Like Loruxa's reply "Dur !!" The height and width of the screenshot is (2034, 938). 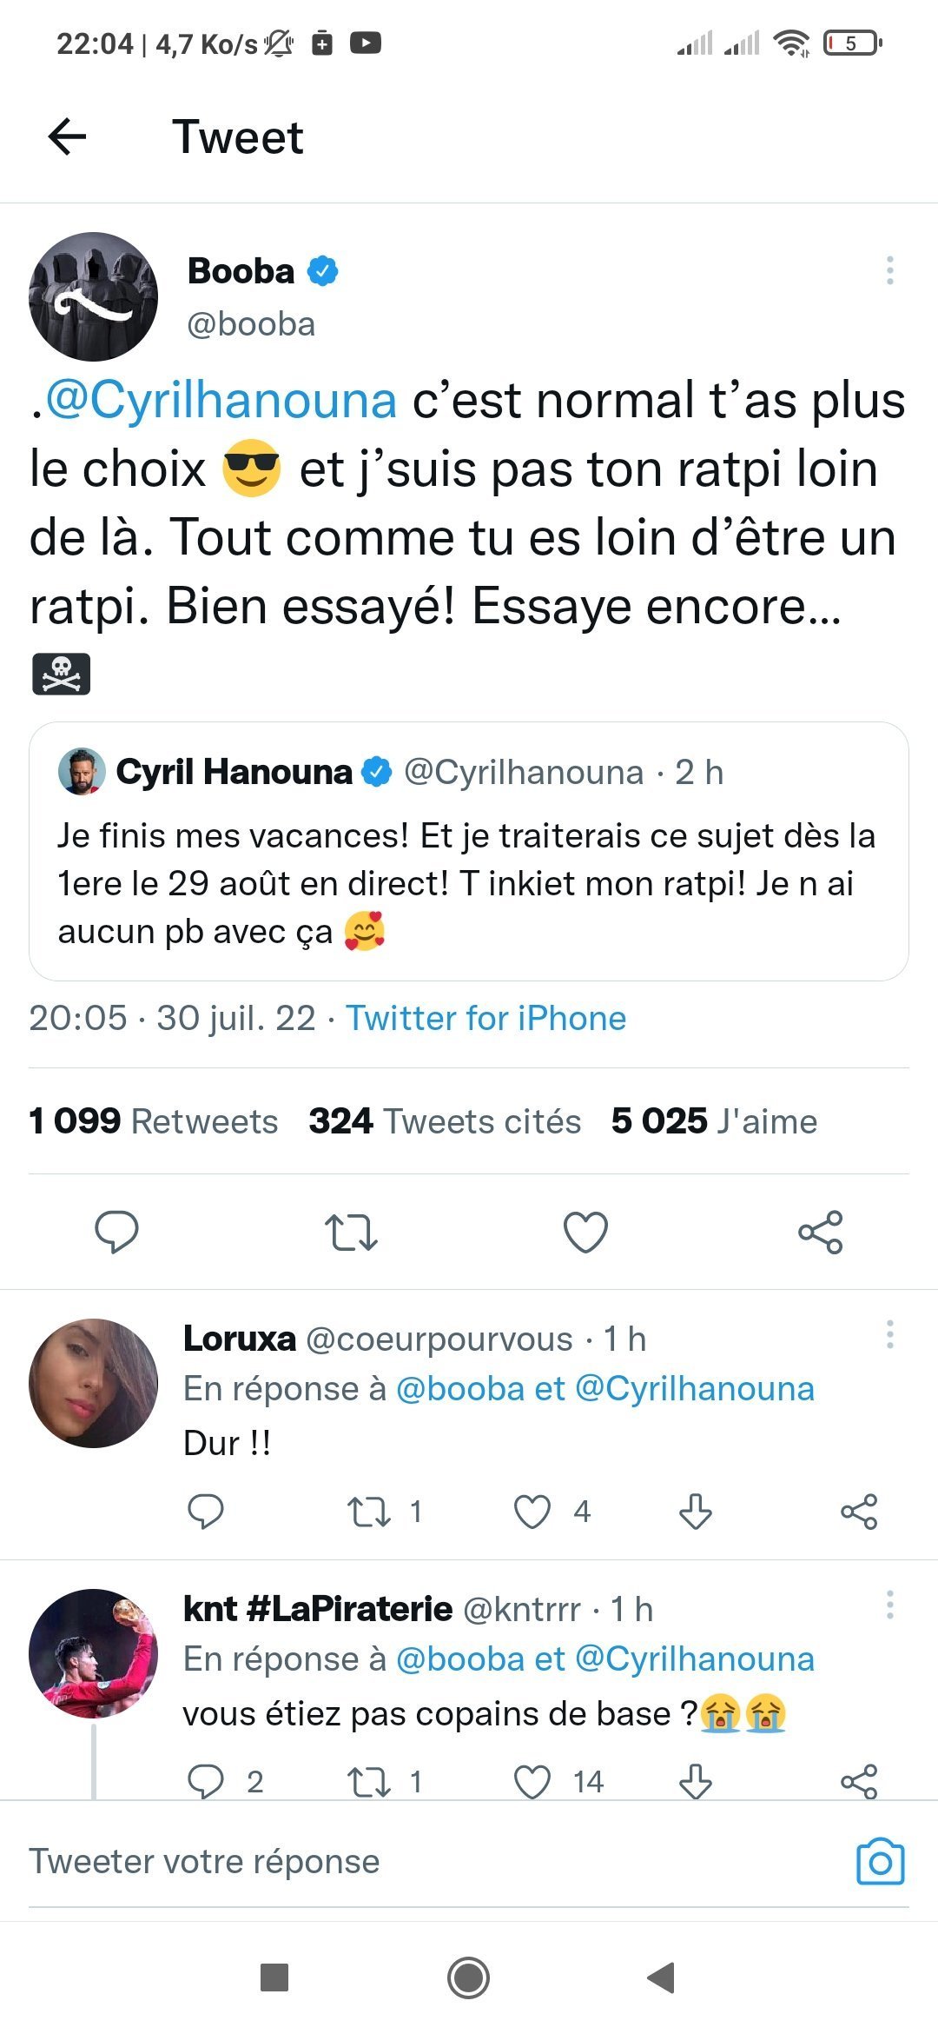532,1512
